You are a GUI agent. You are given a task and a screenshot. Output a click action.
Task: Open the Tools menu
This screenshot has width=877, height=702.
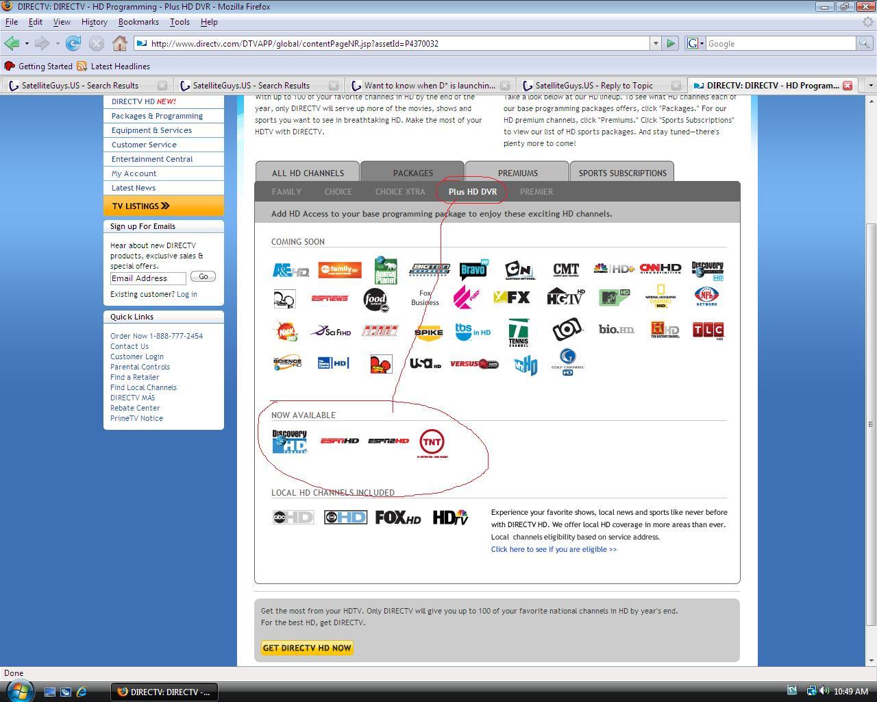click(180, 22)
